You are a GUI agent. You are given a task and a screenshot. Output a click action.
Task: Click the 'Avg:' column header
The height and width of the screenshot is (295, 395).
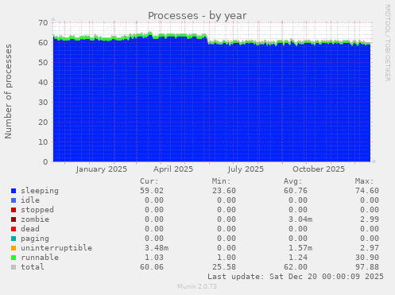(x=292, y=181)
